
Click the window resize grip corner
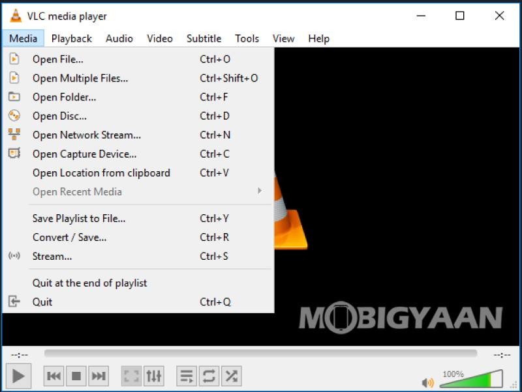514,385
